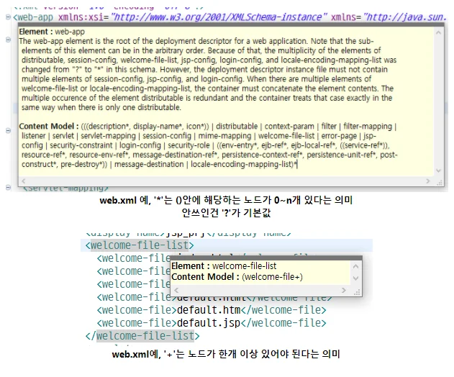Viewport: 454px width, 377px height.
Task: Click the right arrow of web-app tooltip horizontal scrollbar
Action: (x=428, y=181)
